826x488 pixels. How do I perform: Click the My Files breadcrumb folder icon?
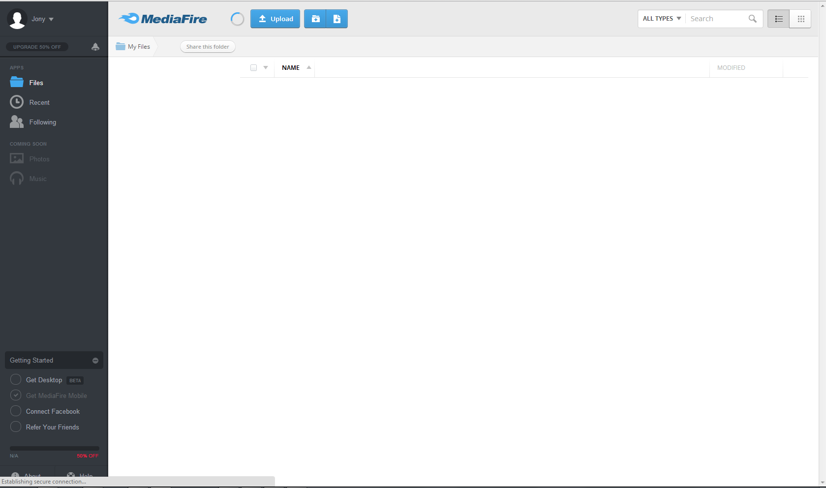[x=121, y=46]
